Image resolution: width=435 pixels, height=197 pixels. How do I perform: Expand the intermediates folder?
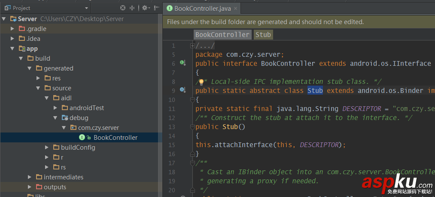29,177
